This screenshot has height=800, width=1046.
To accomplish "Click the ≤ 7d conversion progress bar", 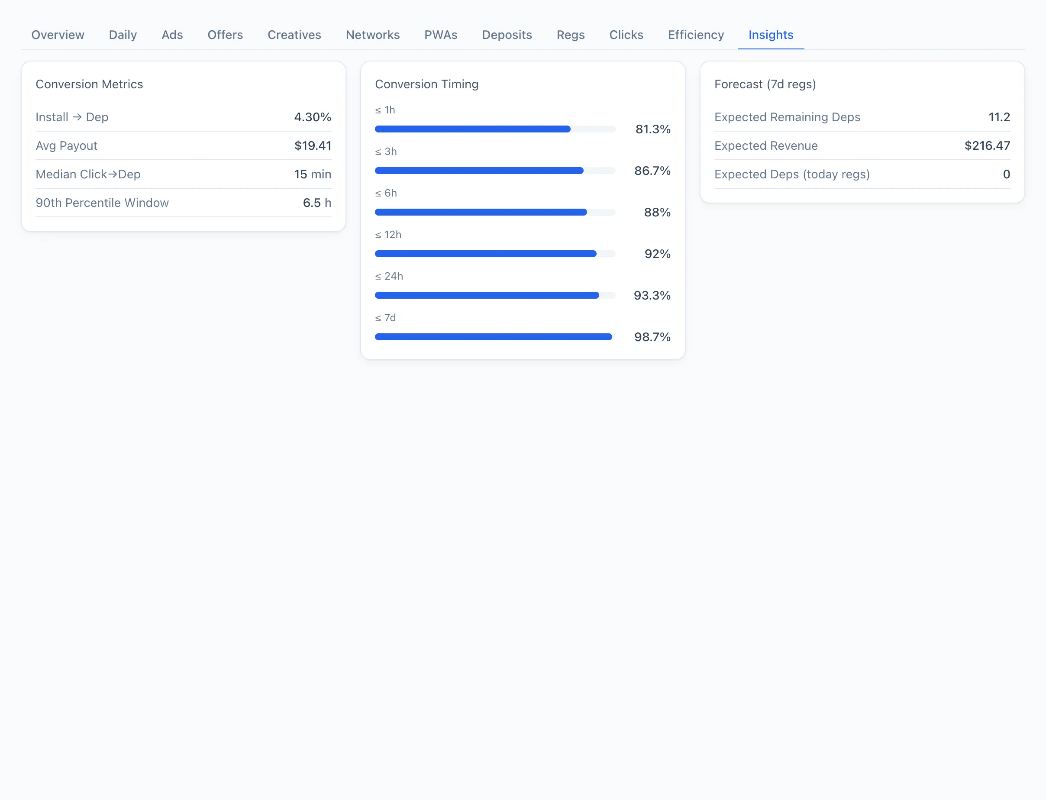I will pyautogui.click(x=495, y=337).
